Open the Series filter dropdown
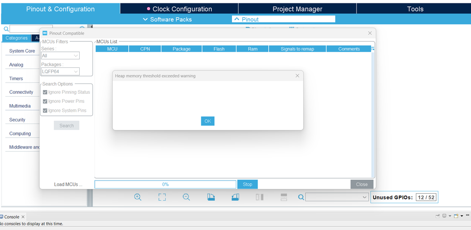 pos(60,56)
